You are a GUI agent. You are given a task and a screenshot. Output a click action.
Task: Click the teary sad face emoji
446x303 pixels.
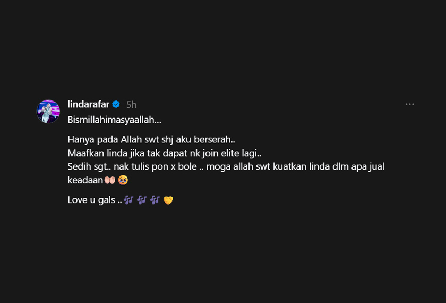click(123, 180)
